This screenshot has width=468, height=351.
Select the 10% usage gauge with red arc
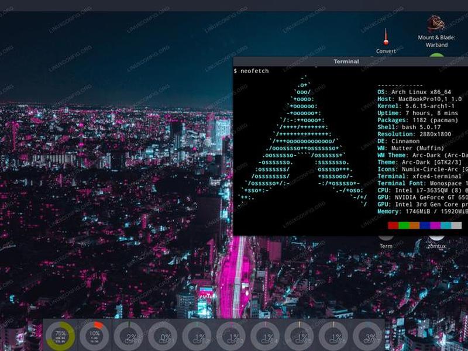[94, 336]
